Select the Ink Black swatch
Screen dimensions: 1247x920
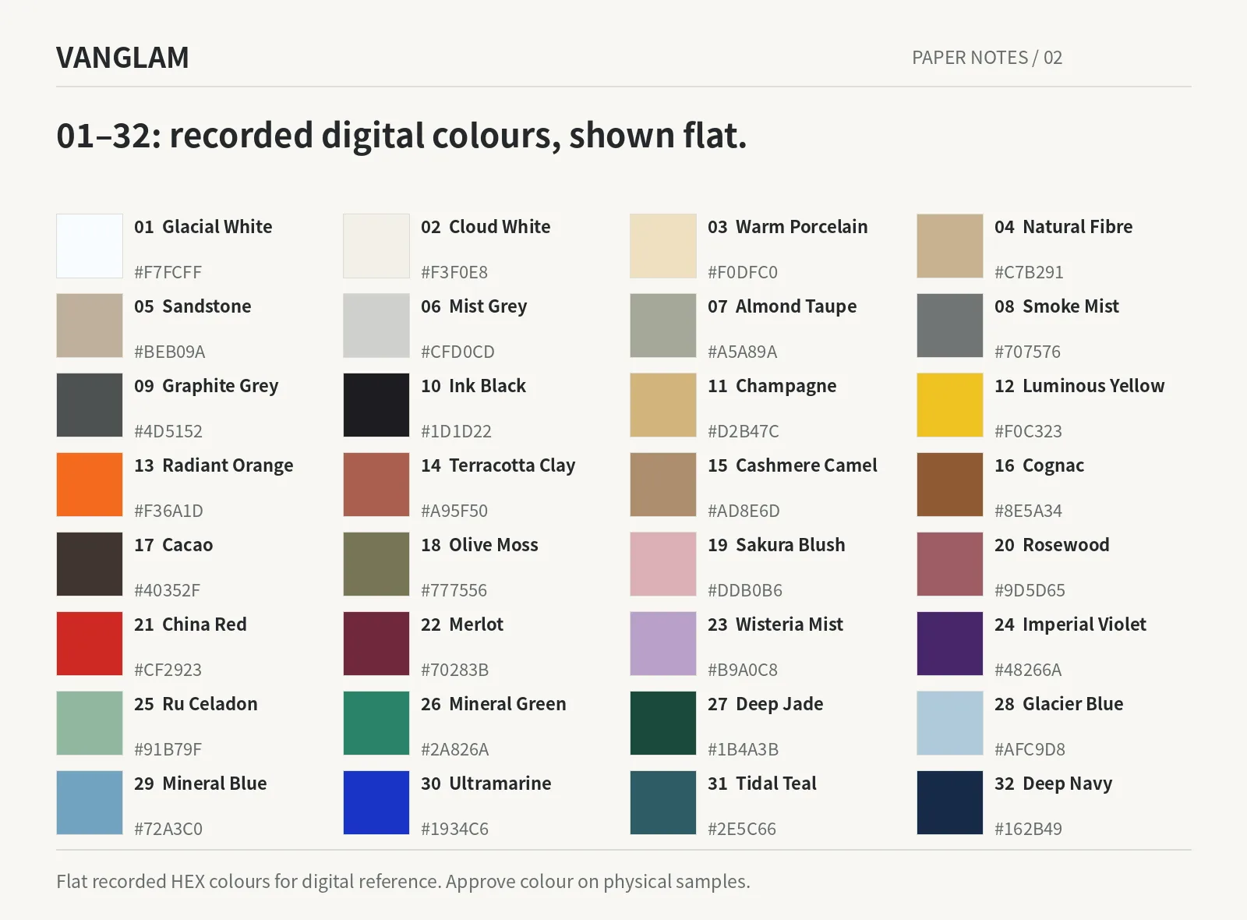376,405
